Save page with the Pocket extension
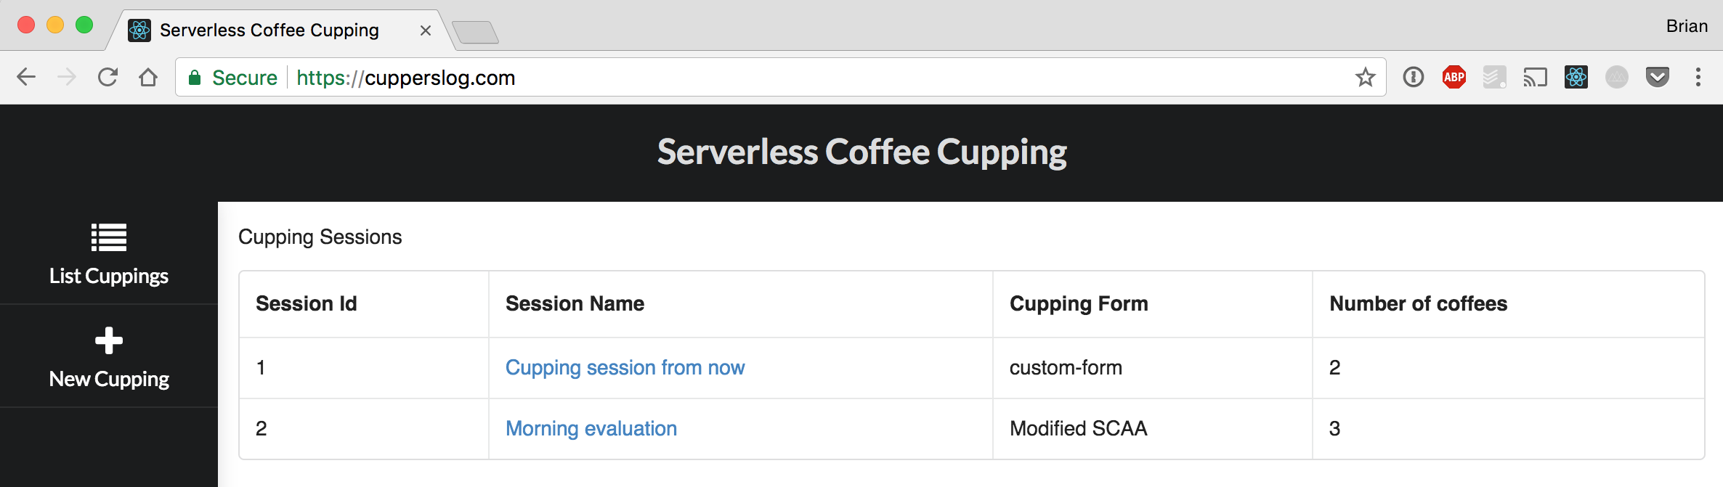Screen dimensions: 1723x487 1658,77
